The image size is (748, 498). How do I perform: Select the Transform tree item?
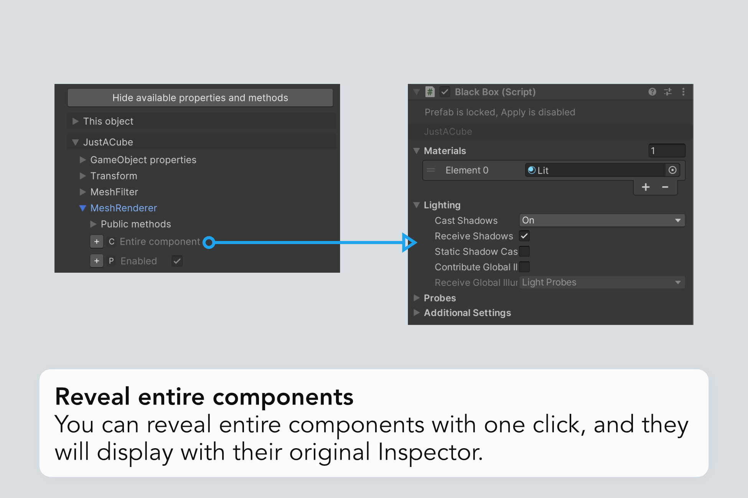pos(114,176)
